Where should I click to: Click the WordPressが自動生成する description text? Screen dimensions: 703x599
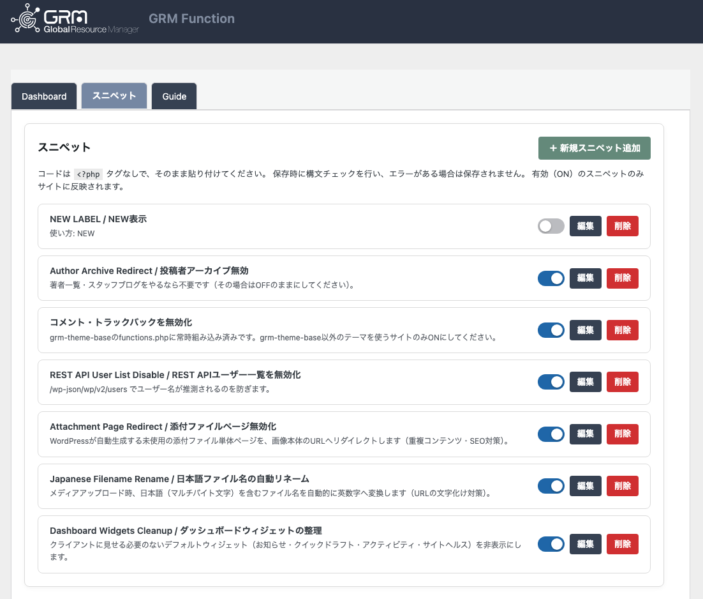281,441
